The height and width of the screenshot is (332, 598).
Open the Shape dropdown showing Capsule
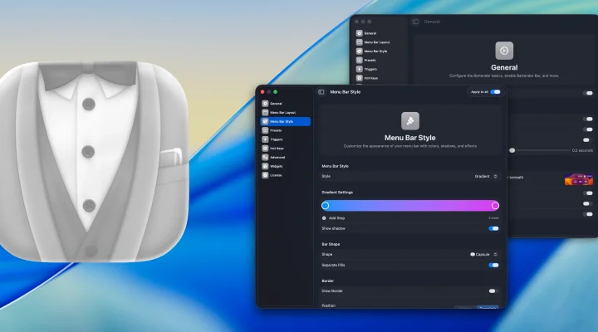(x=483, y=254)
